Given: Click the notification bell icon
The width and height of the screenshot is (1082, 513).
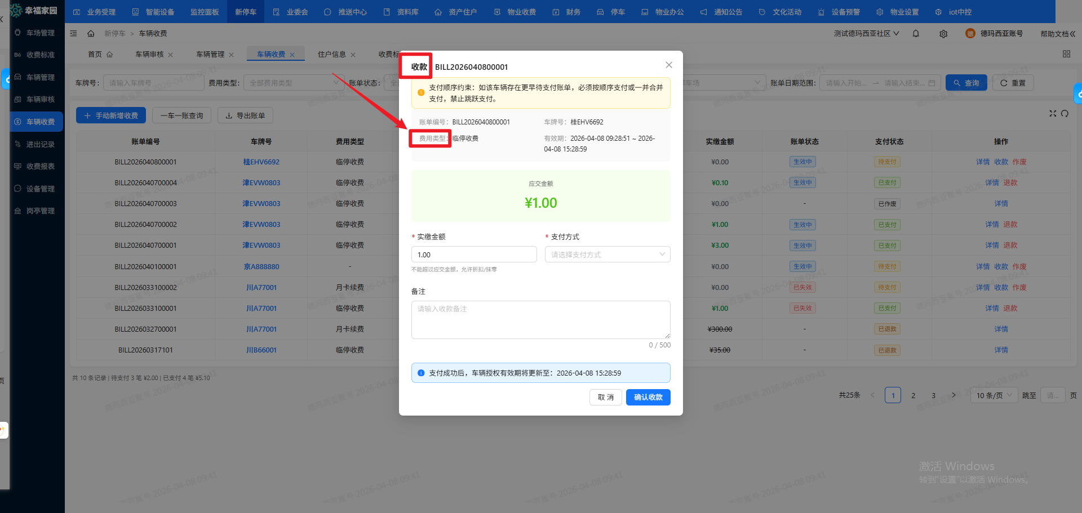Looking at the screenshot, I should point(916,34).
